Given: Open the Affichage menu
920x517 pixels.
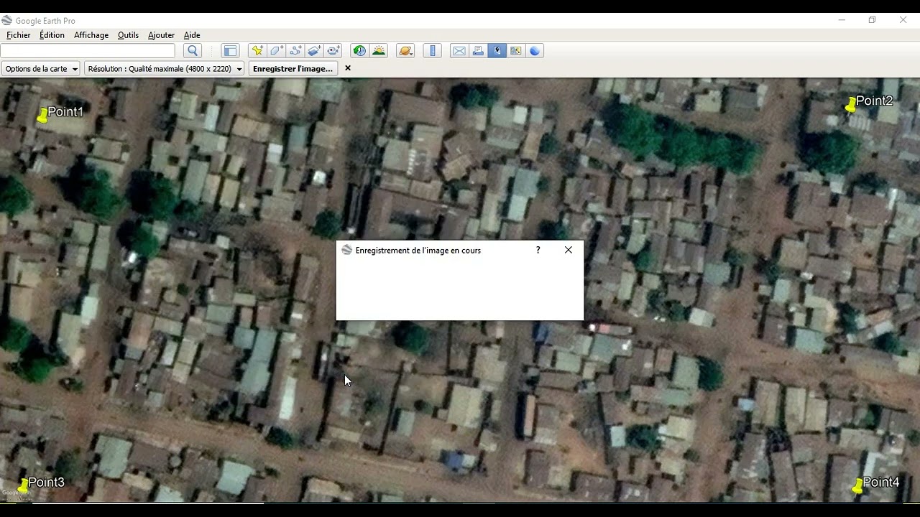Looking at the screenshot, I should pos(91,35).
